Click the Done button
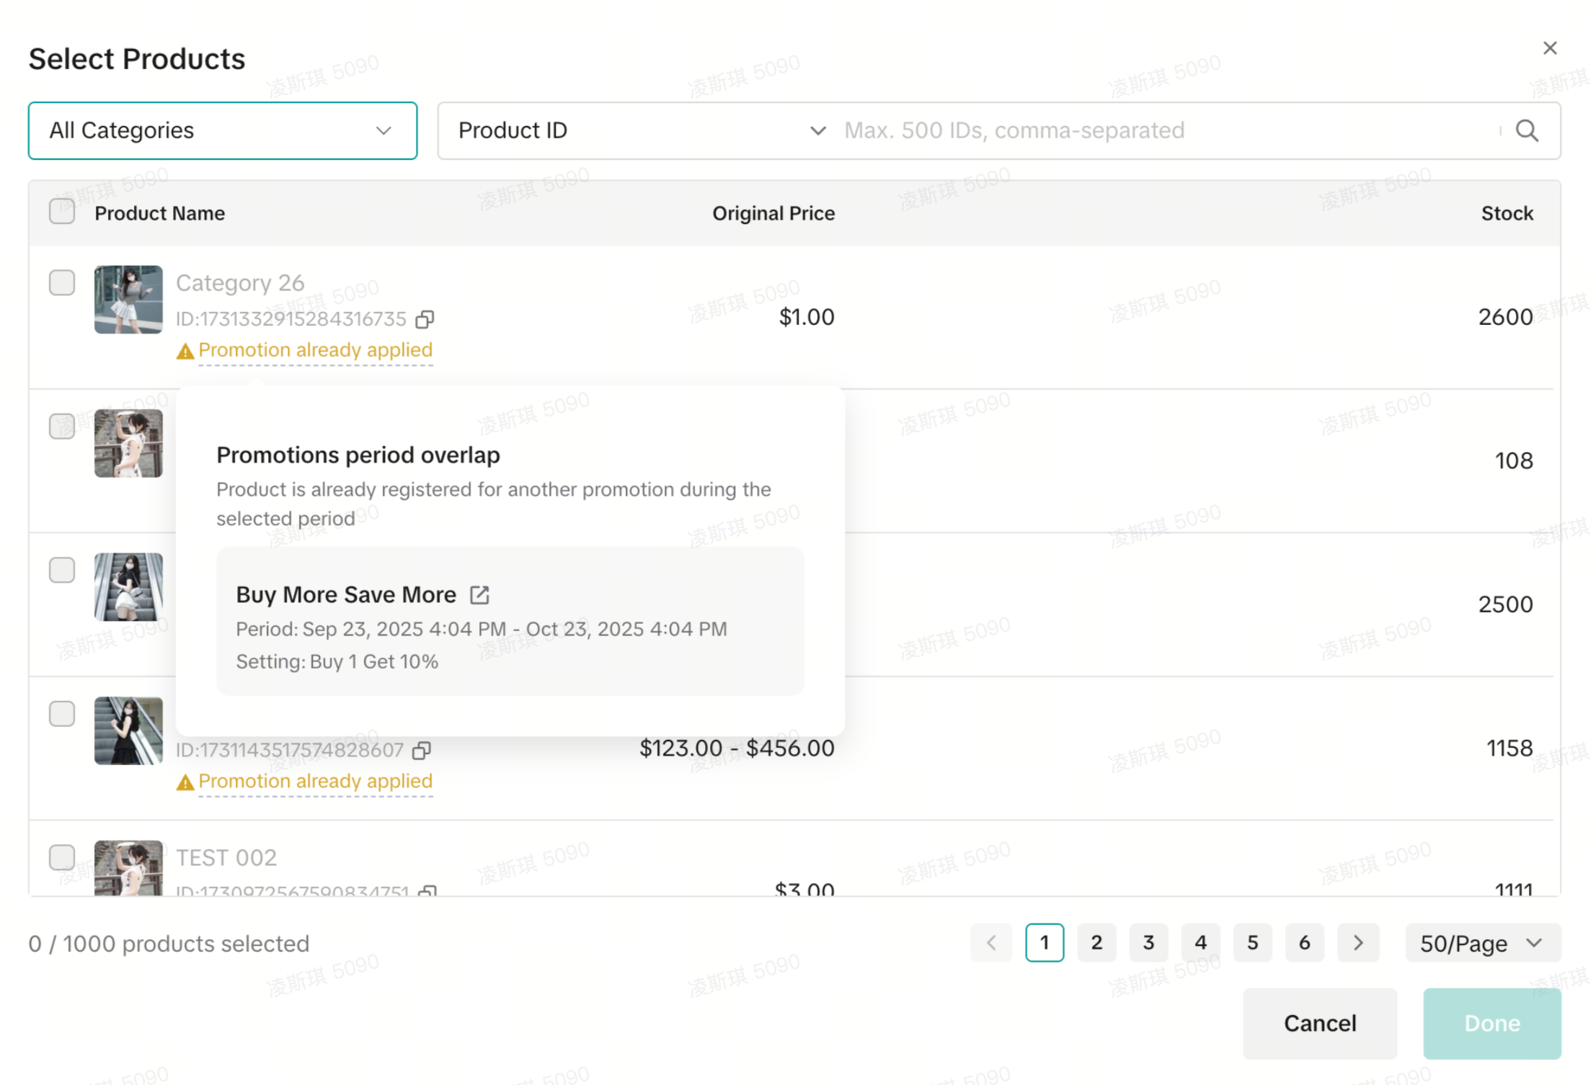 [x=1491, y=1023]
